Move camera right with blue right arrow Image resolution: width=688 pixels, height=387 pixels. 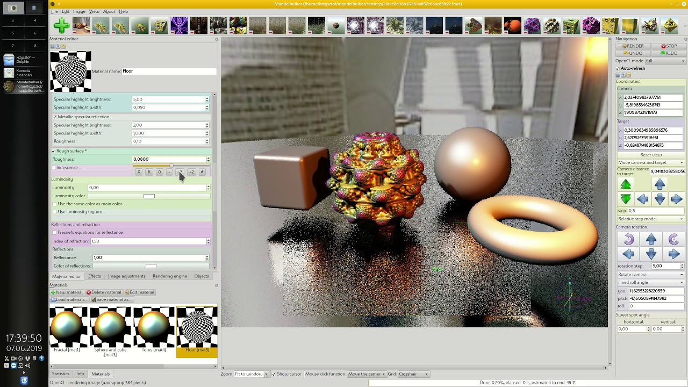coord(677,199)
